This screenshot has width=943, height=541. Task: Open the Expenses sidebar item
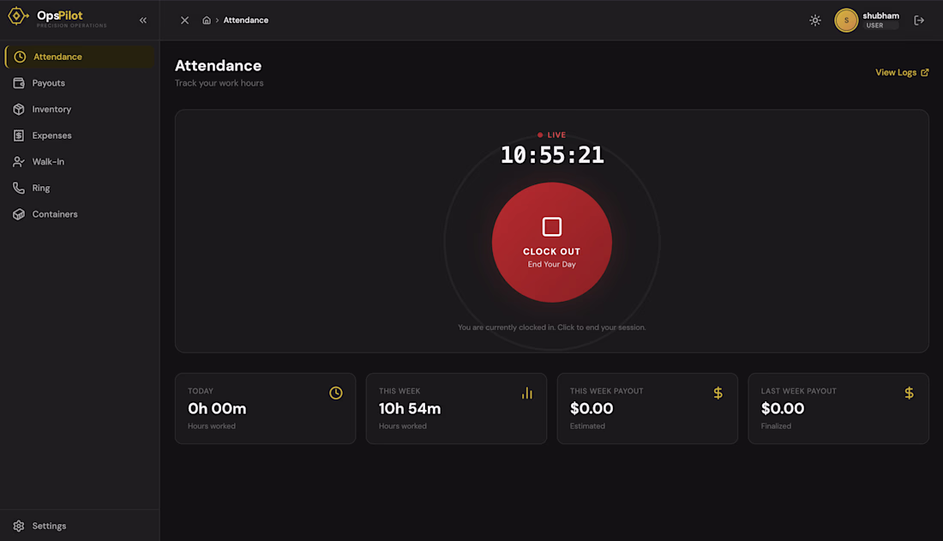tap(80, 135)
